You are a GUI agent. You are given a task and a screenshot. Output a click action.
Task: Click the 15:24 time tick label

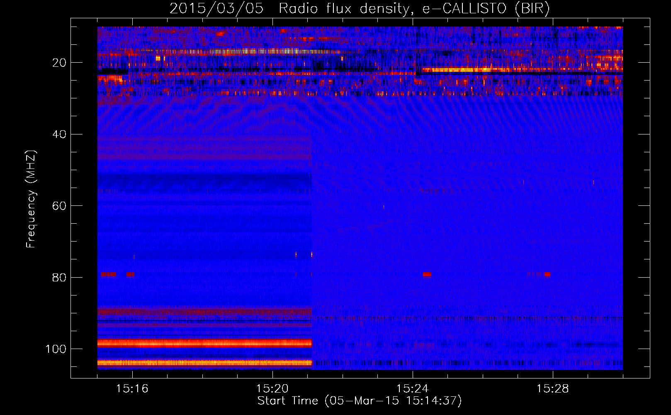413,389
